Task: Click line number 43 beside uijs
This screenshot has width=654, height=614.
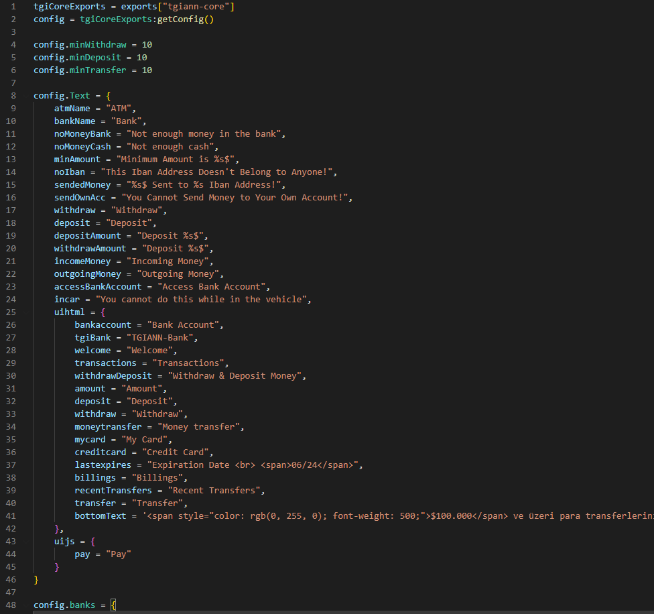Action: coord(11,542)
